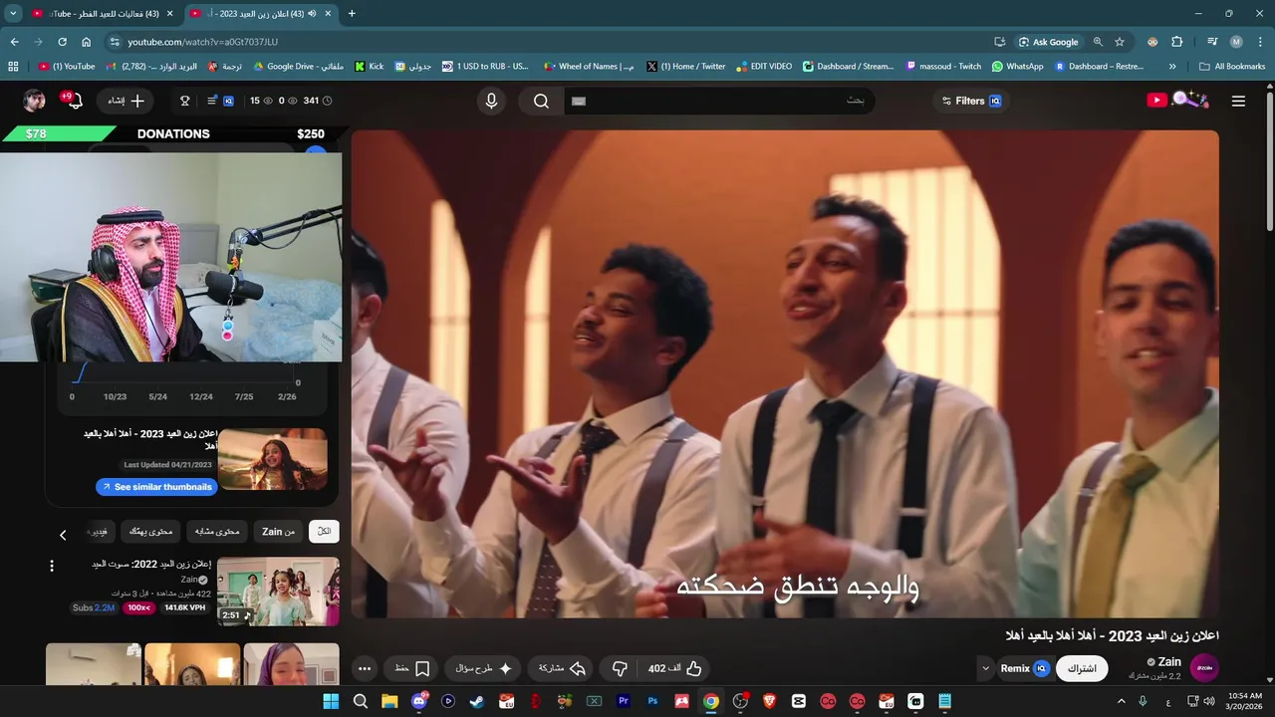
Task: Open Premiere Pro from taskbar
Action: tap(624, 701)
